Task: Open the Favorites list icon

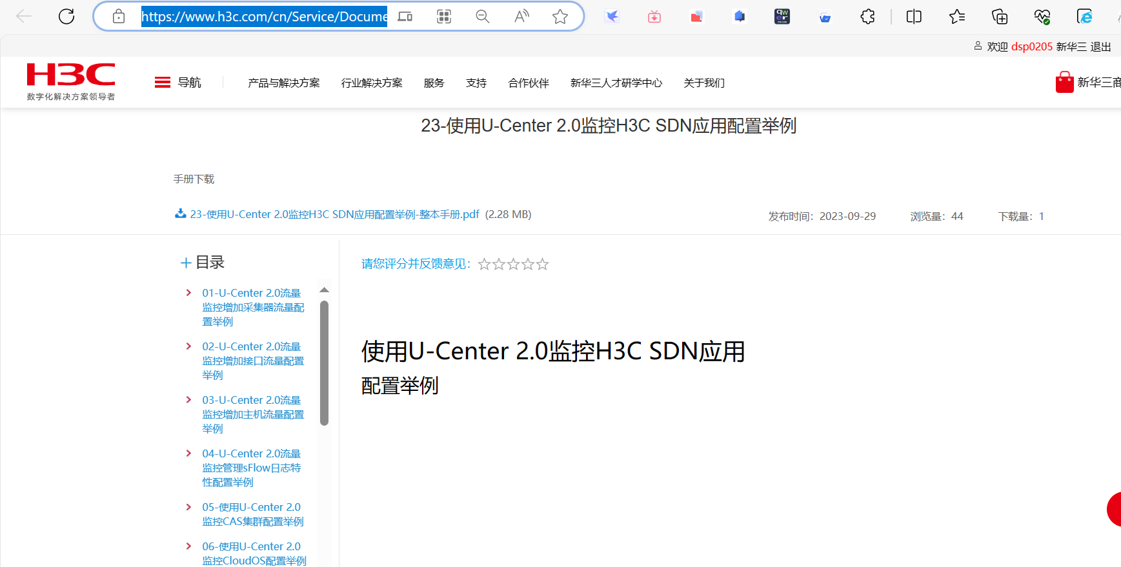Action: pos(957,16)
